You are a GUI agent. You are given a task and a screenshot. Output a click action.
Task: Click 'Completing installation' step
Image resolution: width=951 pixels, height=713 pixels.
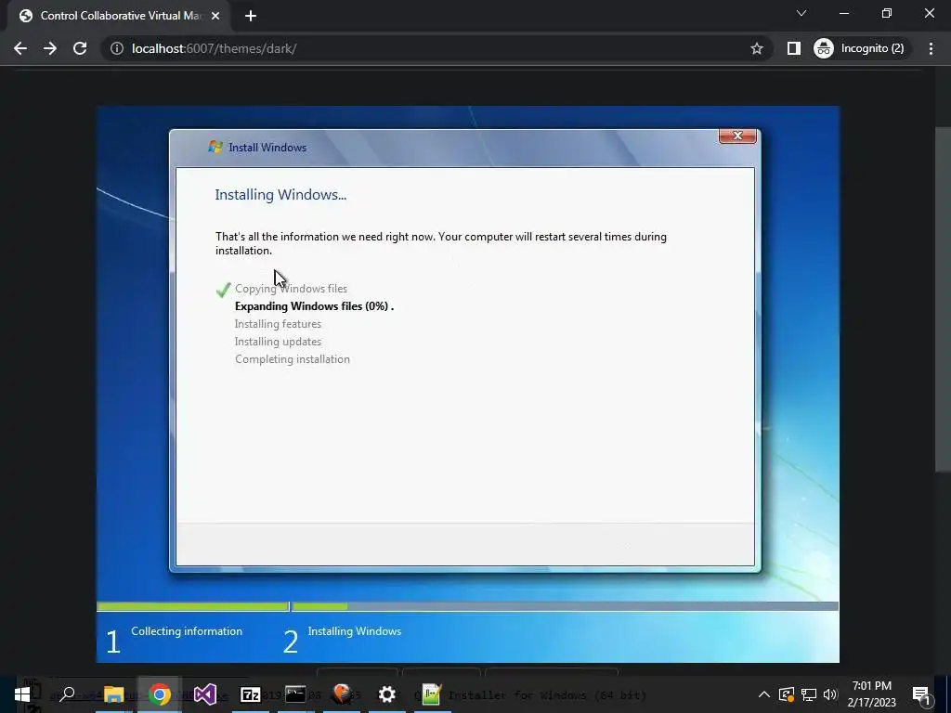coord(293,359)
